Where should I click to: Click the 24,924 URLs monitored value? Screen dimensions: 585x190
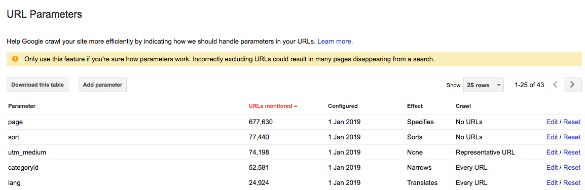coord(259,183)
